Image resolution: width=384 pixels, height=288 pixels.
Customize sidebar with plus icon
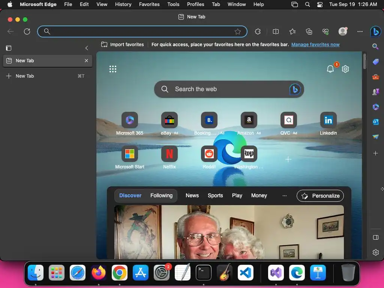(x=375, y=153)
